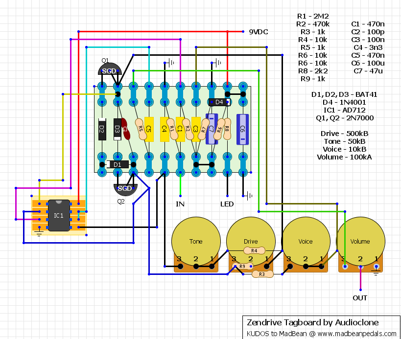The height and width of the screenshot is (339, 401).
Task: Click the Volume potentiometer knob
Action: coord(360,242)
